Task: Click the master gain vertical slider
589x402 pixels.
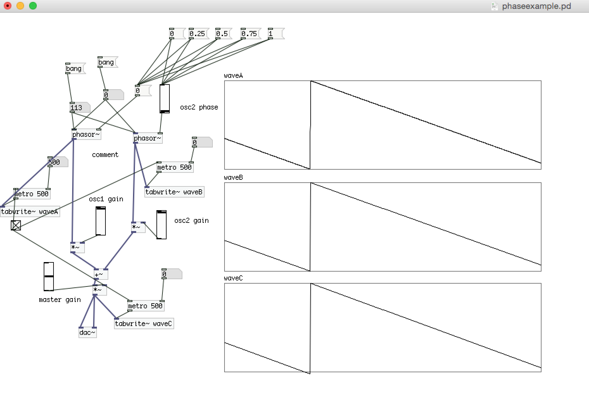Action: click(x=48, y=277)
